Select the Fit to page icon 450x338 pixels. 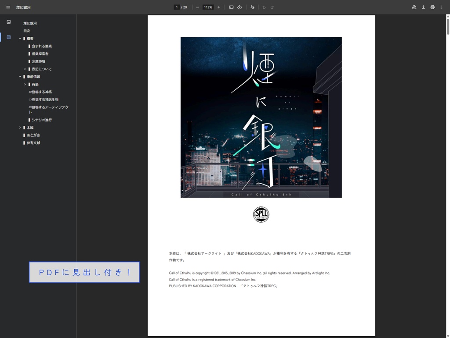tap(231, 7)
